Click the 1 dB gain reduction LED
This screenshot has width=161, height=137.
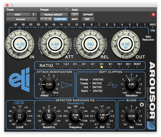(x=145, y=27)
